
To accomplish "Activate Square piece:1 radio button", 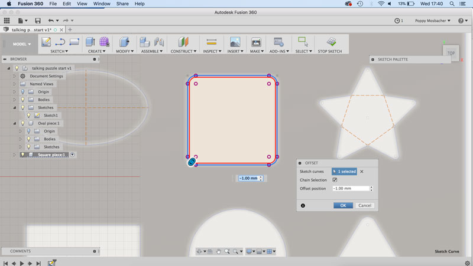I will coord(72,155).
